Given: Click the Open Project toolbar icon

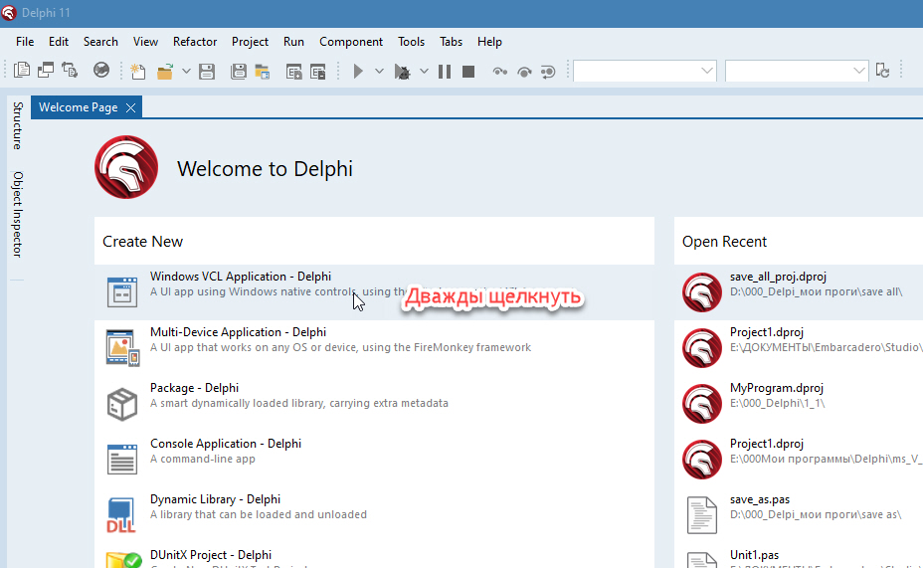Looking at the screenshot, I should (x=262, y=72).
